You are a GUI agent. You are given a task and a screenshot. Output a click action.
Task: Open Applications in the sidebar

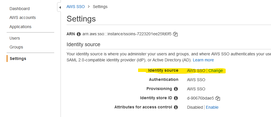(x=20, y=27)
